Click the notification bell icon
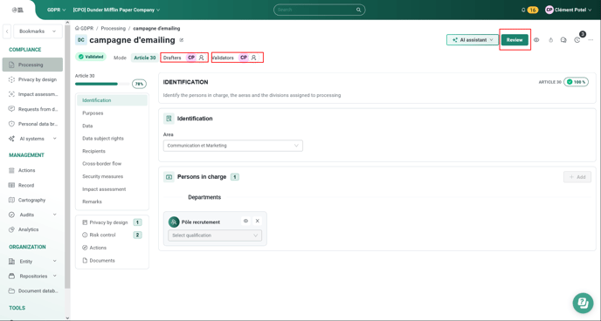Viewport: 601px width, 321px height. (523, 10)
